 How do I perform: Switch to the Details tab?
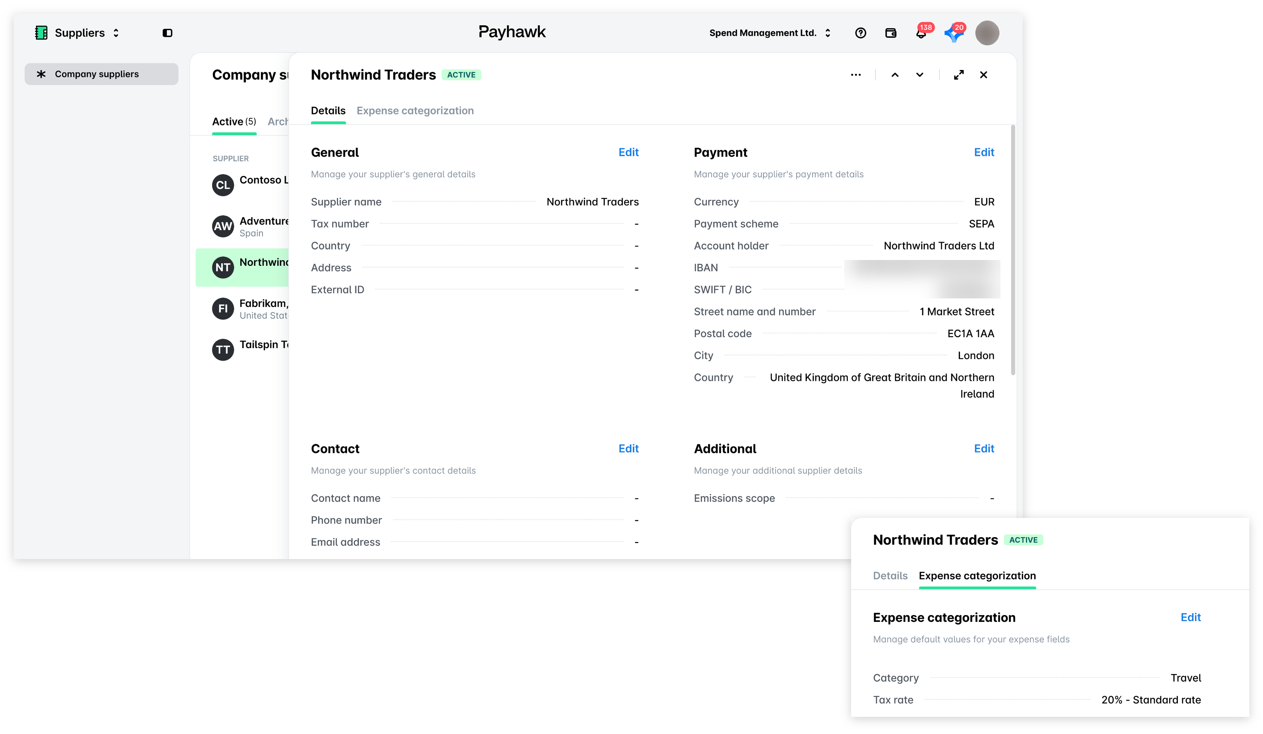click(328, 111)
